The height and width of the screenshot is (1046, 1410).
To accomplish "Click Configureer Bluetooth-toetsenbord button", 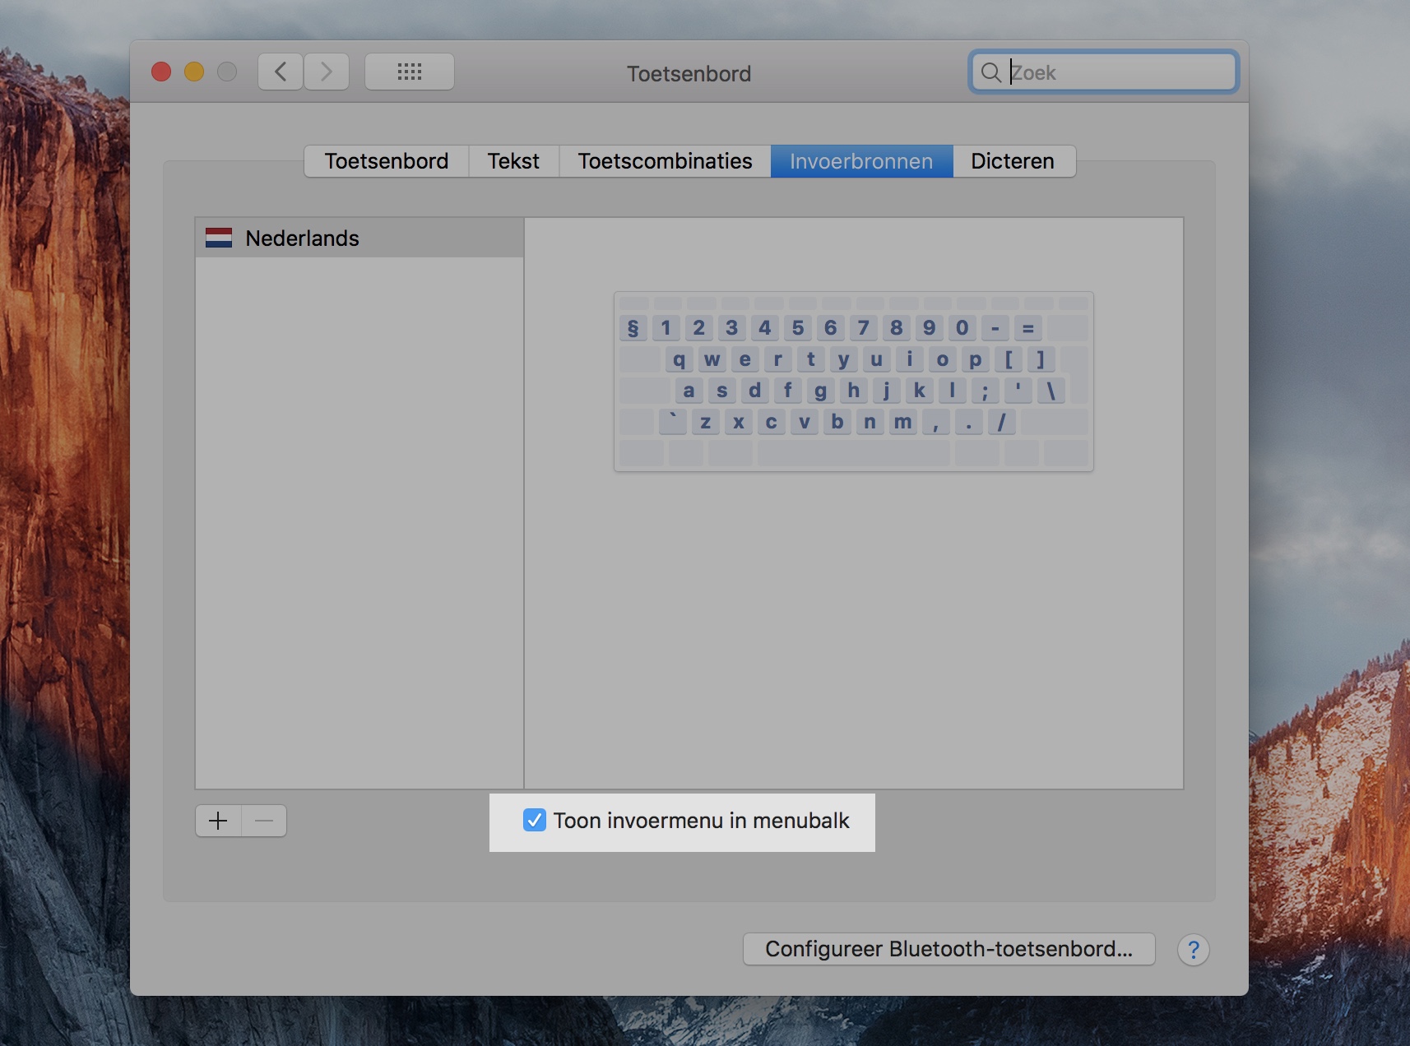I will (x=949, y=949).
